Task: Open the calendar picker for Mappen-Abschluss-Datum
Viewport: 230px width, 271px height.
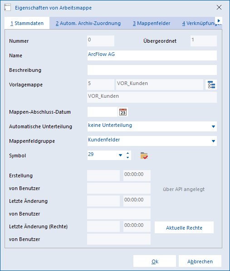Action: pyautogui.click(x=123, y=112)
